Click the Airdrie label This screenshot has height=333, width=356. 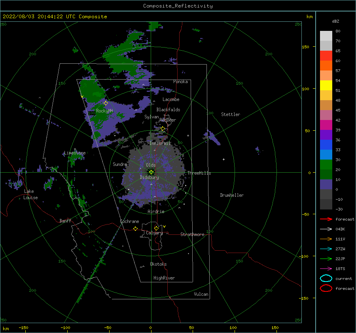[156, 211]
